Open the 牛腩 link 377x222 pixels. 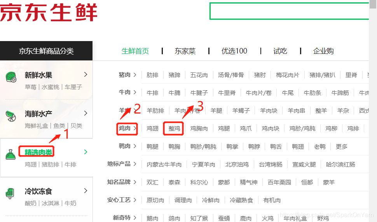[175, 93]
